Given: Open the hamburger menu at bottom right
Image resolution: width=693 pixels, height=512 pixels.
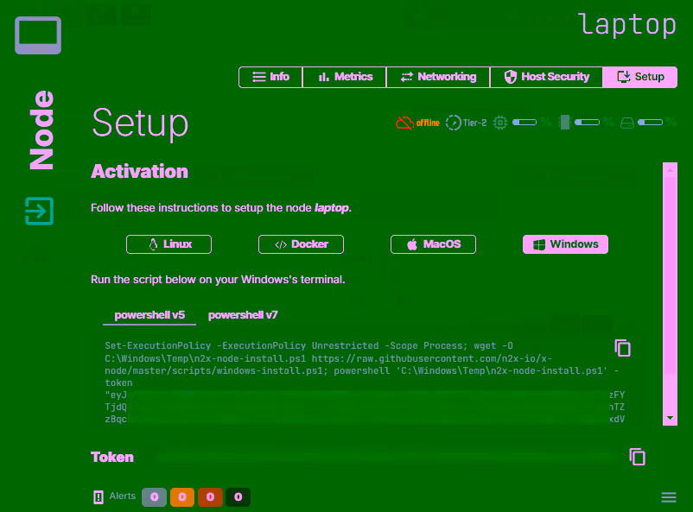Looking at the screenshot, I should coord(669,497).
